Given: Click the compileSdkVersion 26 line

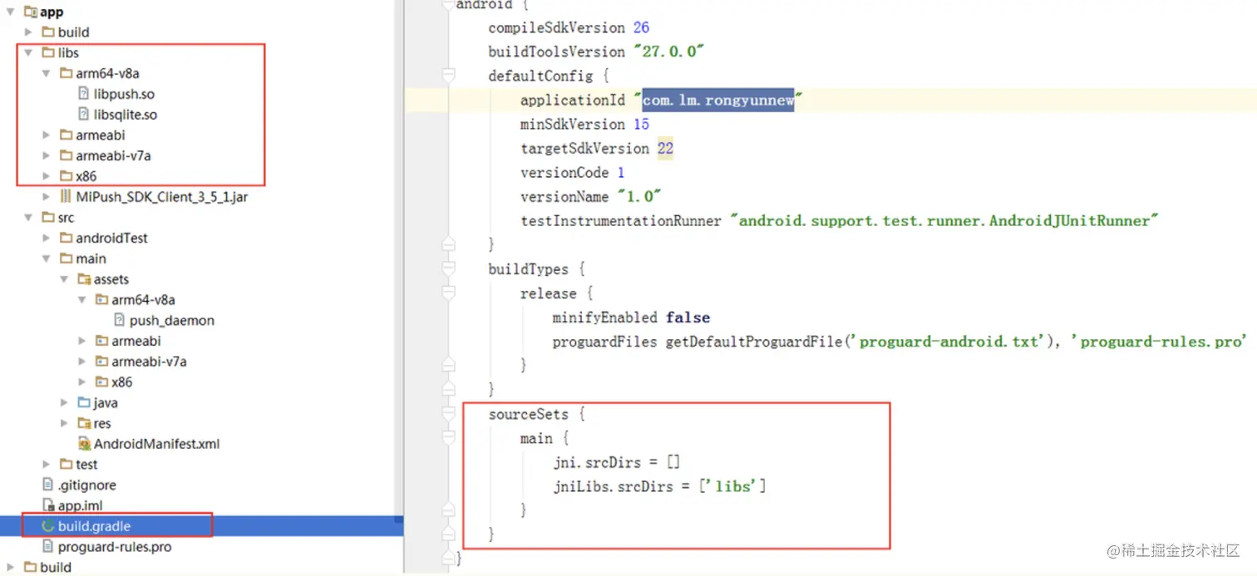Looking at the screenshot, I should 569,27.
